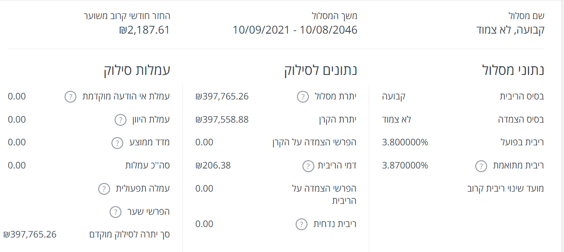The width and height of the screenshot is (564, 252).
Task: Click the עמלות סילוק section heading
Action: (x=137, y=70)
